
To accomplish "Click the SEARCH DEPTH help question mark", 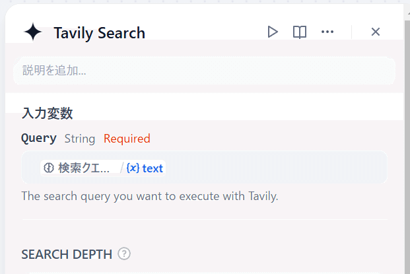I will [124, 254].
